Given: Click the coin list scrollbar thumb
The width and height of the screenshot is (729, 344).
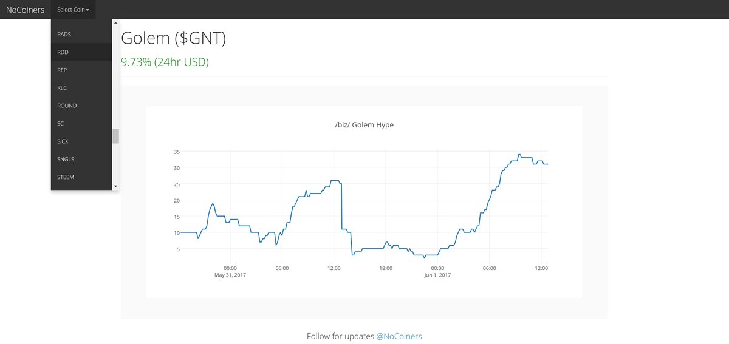Looking at the screenshot, I should coord(115,136).
